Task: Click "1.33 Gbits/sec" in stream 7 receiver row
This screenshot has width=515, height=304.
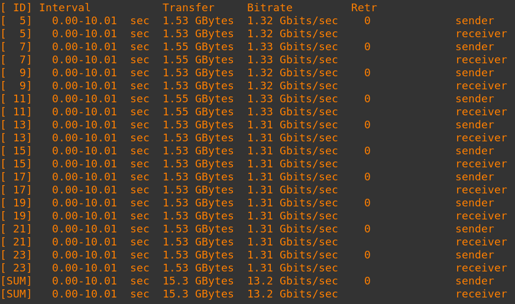Action: [292, 60]
